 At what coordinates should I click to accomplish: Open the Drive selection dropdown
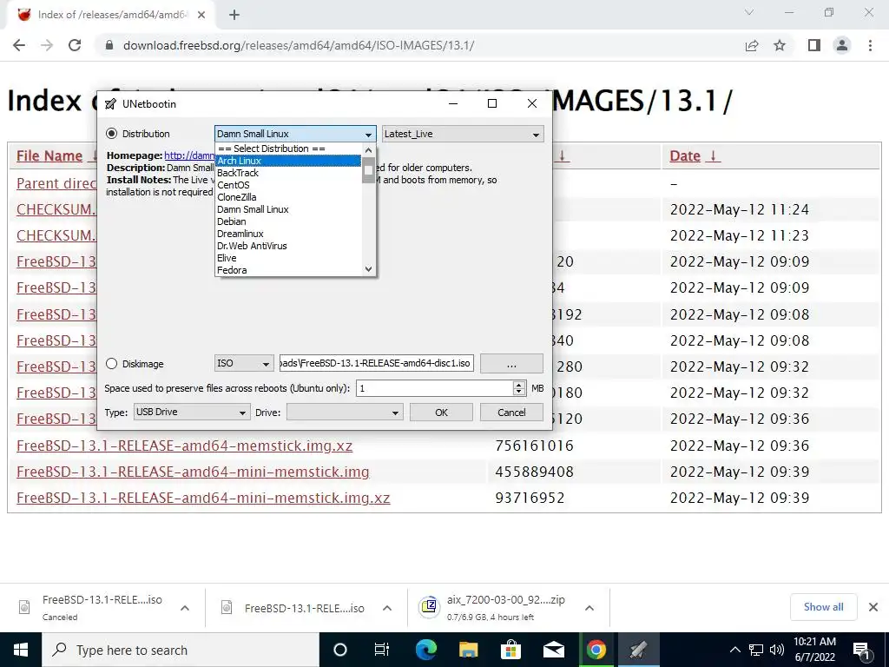345,413
